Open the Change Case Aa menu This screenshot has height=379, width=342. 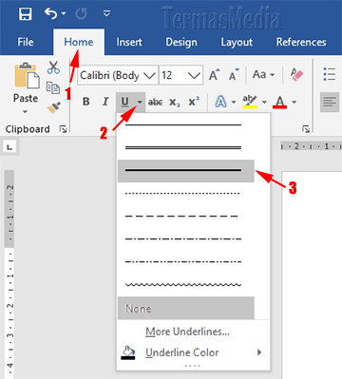coord(263,75)
